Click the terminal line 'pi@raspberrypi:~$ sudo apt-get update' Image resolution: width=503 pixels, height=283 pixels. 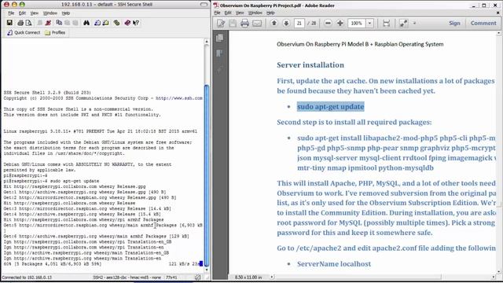tap(51, 181)
